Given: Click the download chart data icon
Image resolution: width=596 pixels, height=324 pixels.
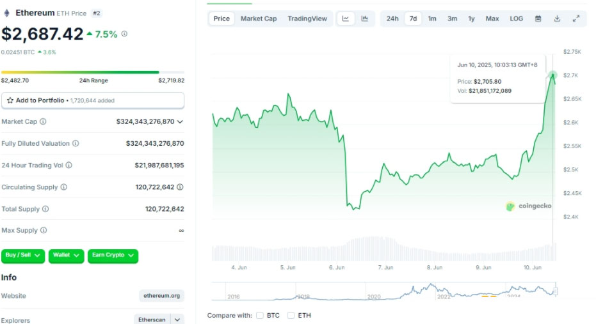Looking at the screenshot, I should coord(557,19).
